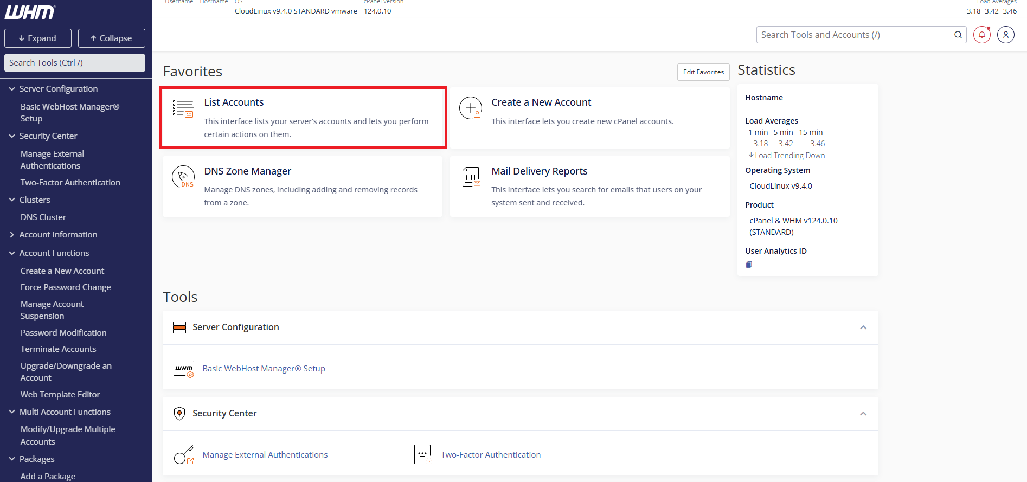The width and height of the screenshot is (1027, 482).
Task: Open the notifications bell icon
Action: 982,35
